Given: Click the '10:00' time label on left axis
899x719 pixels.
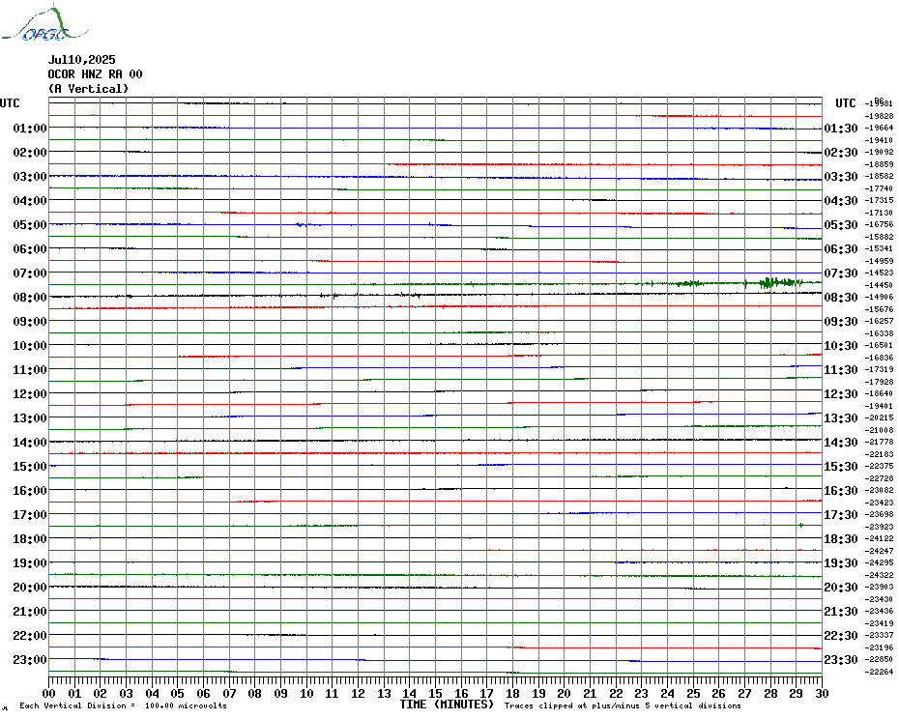Looking at the screenshot, I should tap(30, 346).
